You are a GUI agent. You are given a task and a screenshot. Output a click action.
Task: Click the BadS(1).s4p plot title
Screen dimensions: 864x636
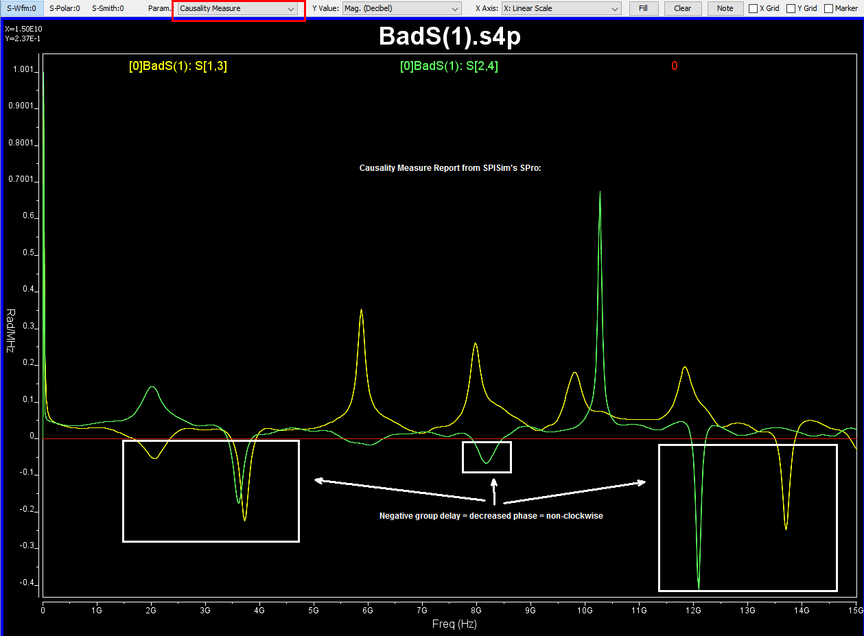click(449, 37)
